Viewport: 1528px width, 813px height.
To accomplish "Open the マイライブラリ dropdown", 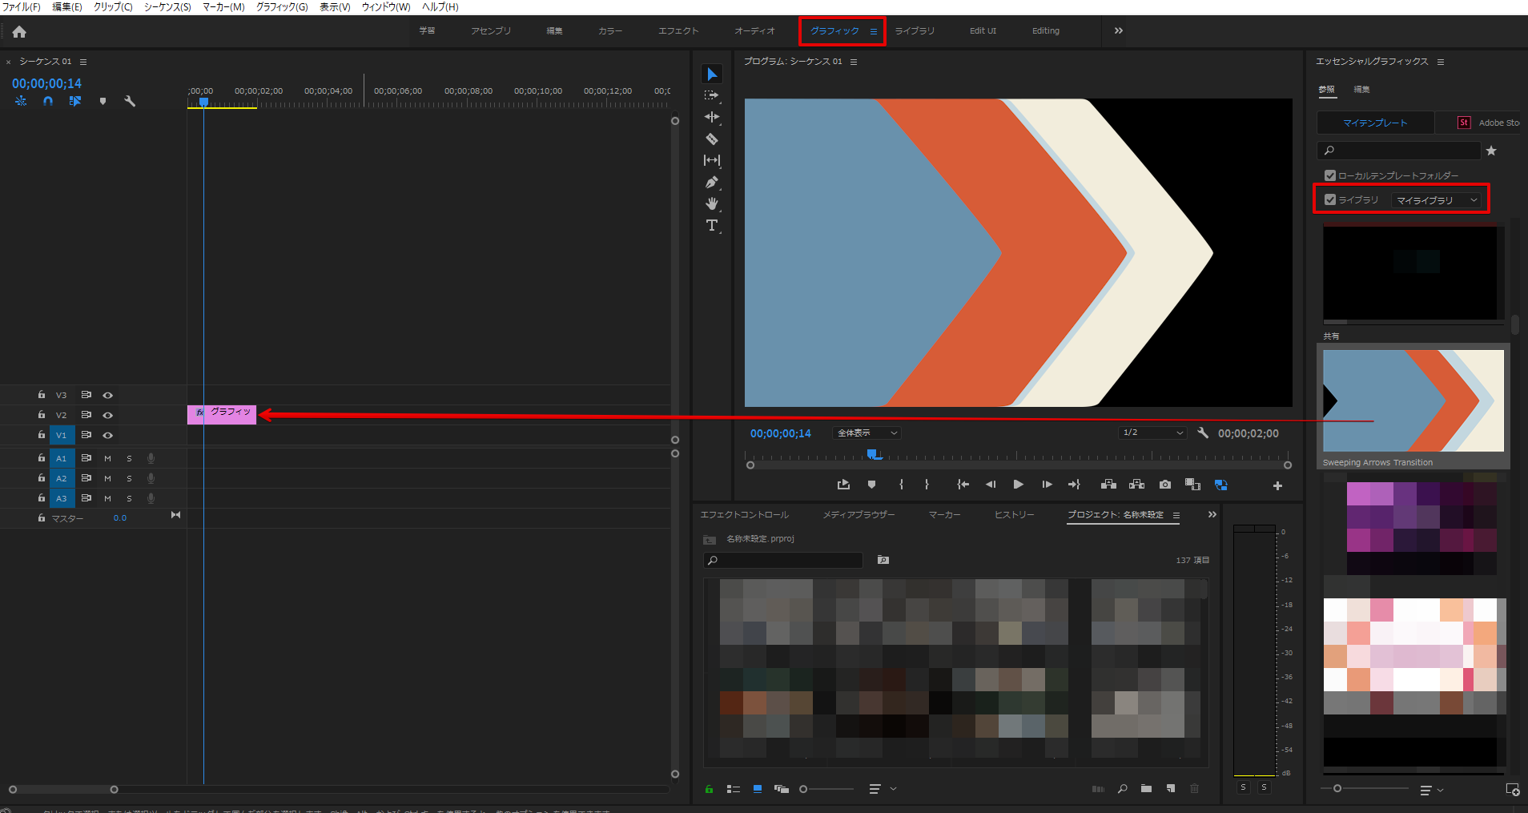I will pyautogui.click(x=1438, y=199).
